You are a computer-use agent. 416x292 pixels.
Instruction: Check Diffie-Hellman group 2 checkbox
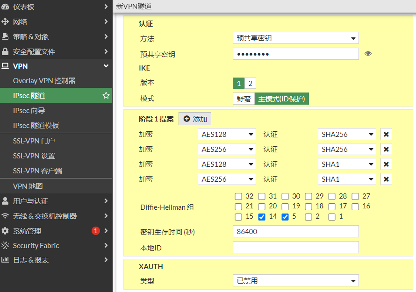(x=308, y=217)
